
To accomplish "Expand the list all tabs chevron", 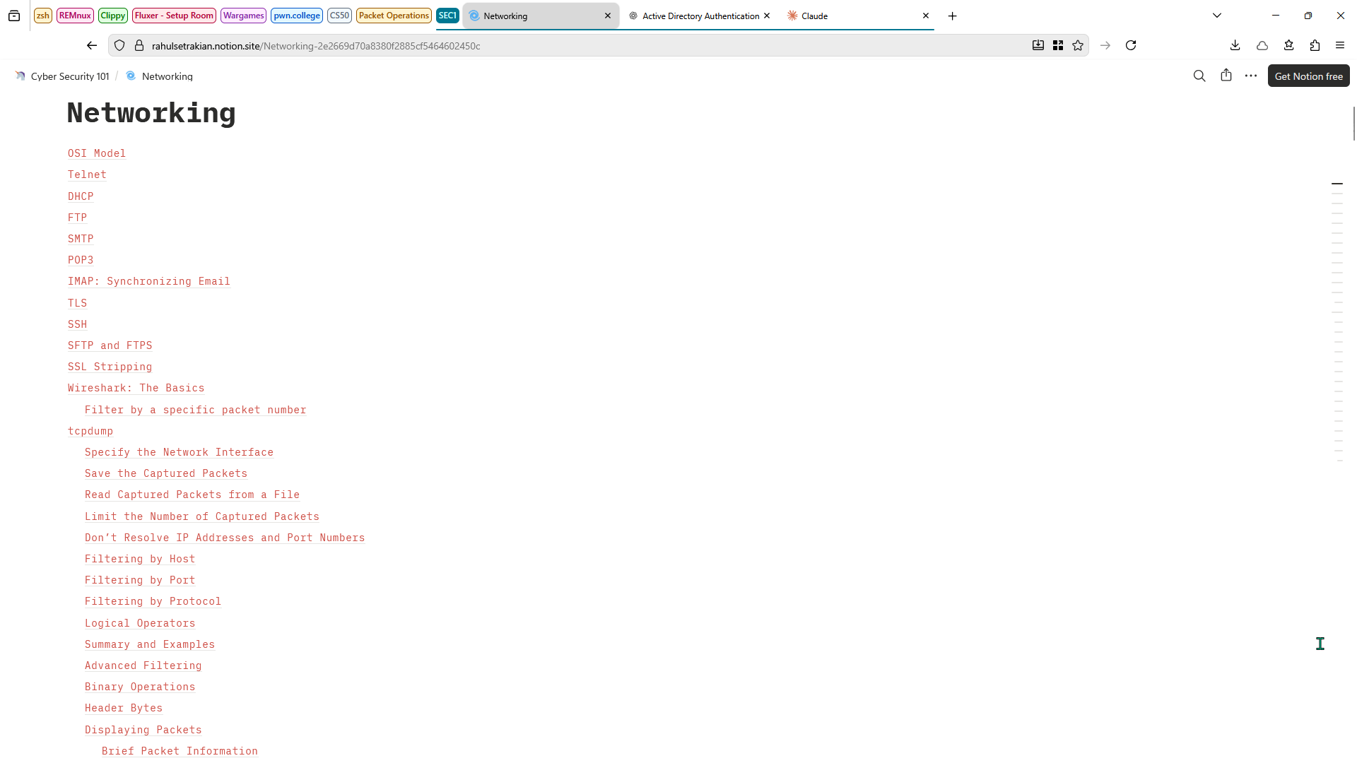I will click(x=1216, y=16).
